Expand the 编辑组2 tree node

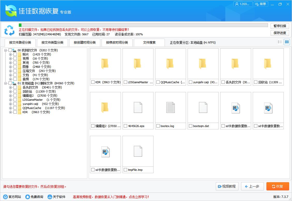(10, 96)
